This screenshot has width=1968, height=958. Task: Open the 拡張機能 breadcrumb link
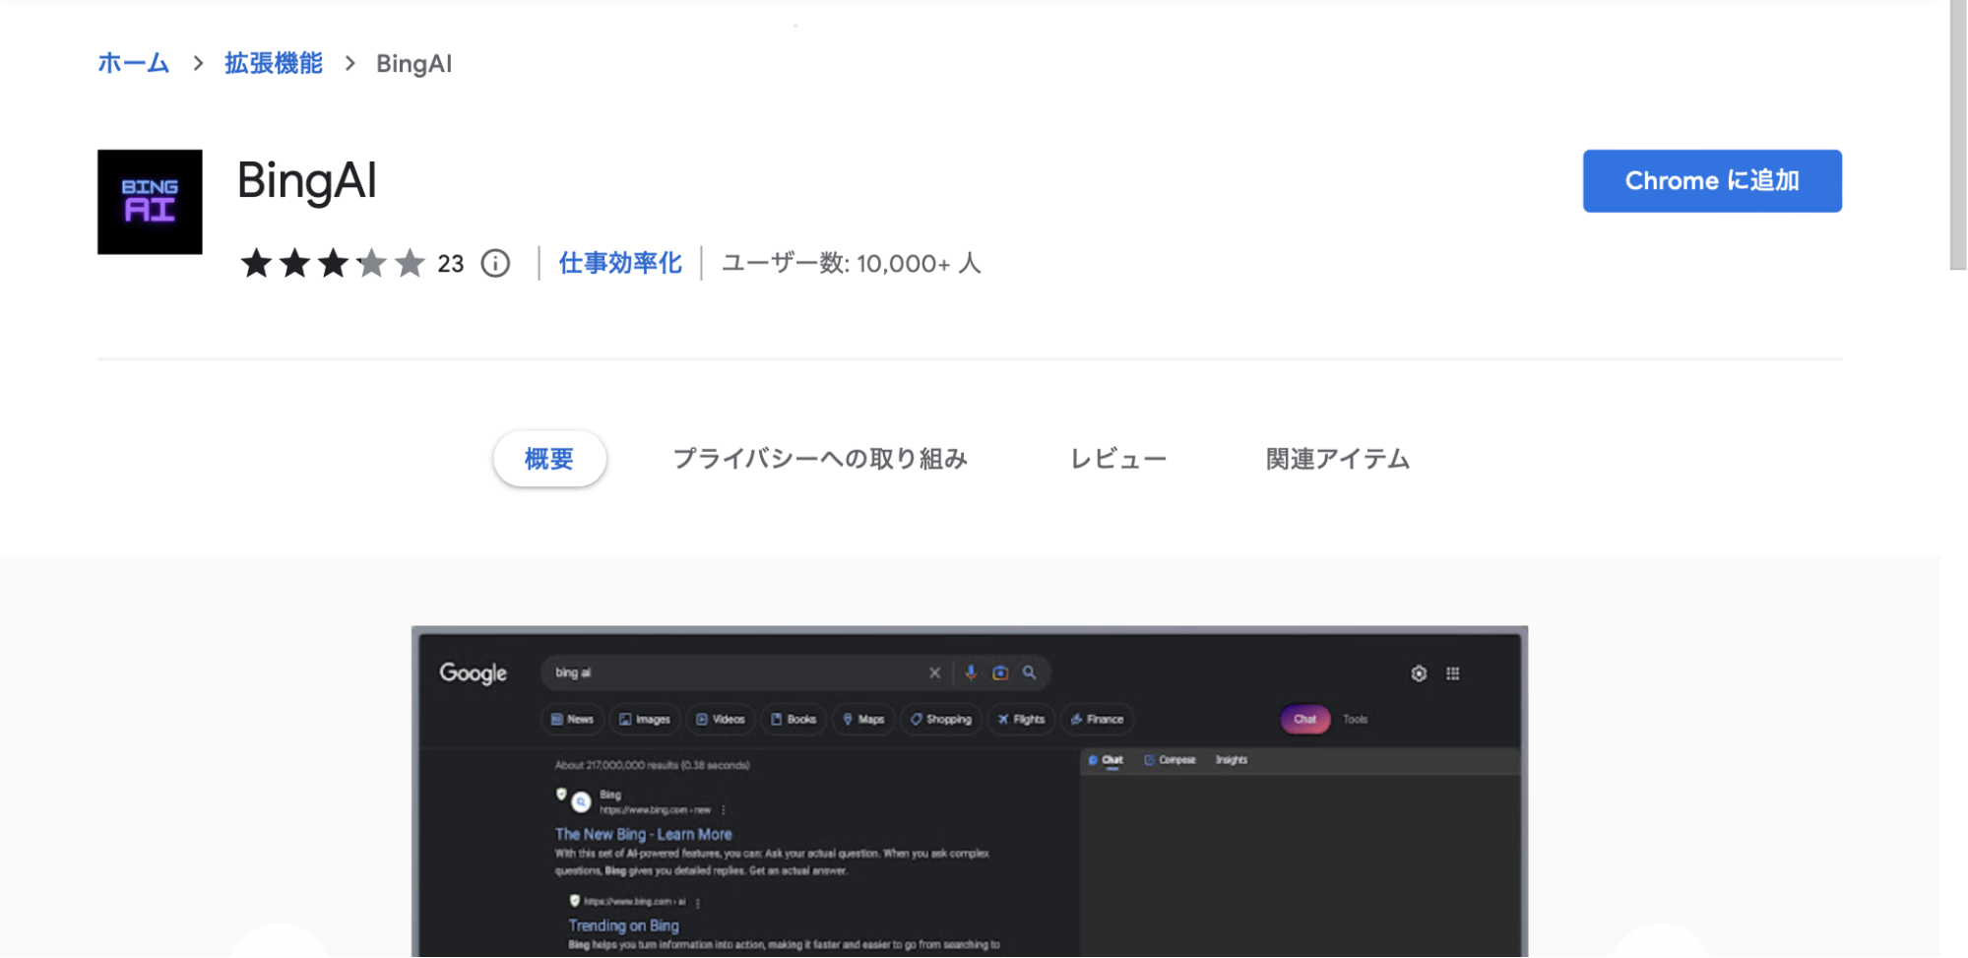pyautogui.click(x=274, y=64)
